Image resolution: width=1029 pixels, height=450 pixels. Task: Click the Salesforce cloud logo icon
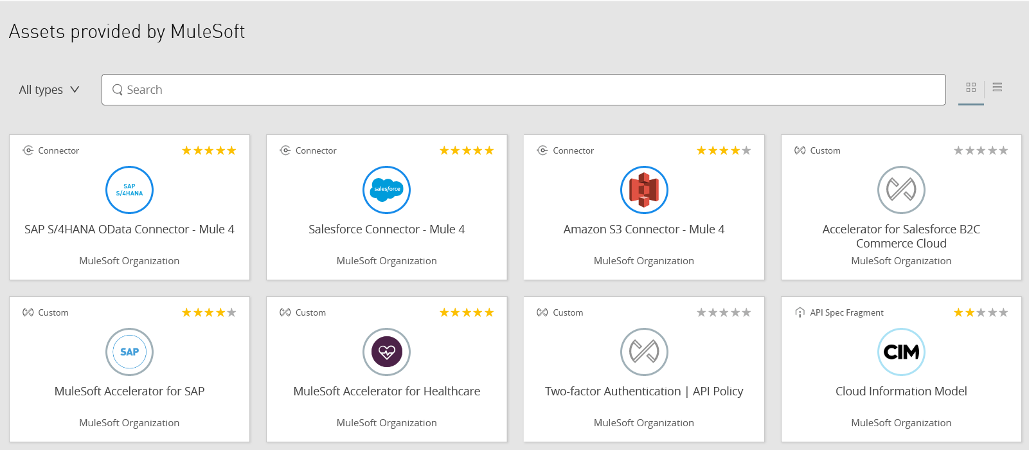coord(386,190)
